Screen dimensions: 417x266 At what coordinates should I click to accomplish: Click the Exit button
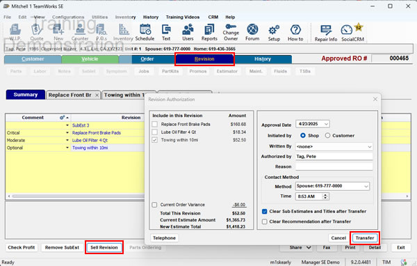tap(401, 248)
